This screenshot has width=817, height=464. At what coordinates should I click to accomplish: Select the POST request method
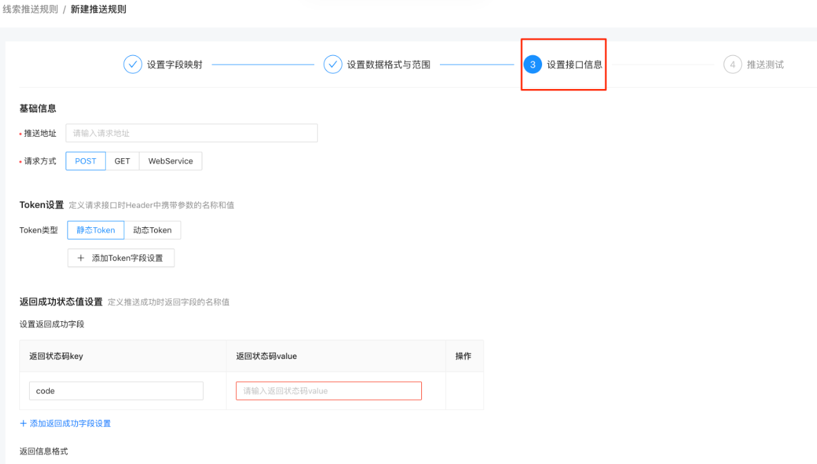pyautogui.click(x=85, y=160)
